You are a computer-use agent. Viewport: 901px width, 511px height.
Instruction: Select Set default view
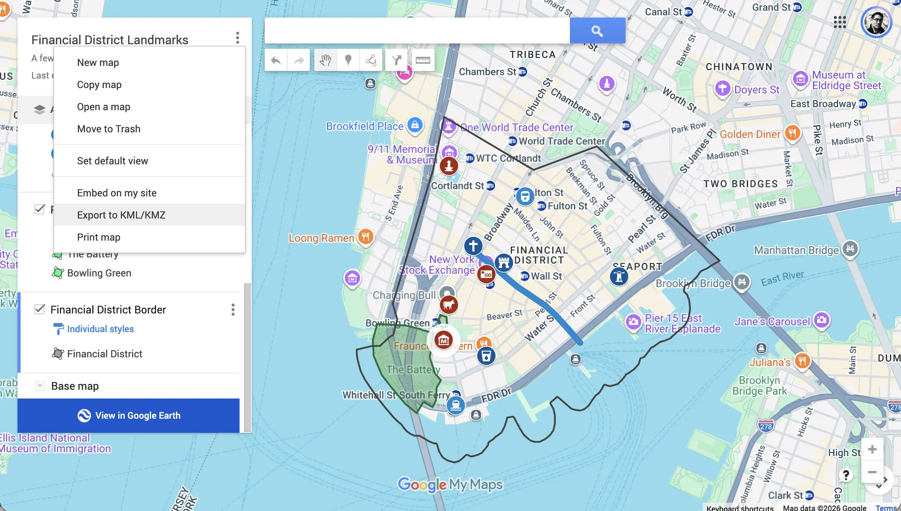pyautogui.click(x=150, y=161)
